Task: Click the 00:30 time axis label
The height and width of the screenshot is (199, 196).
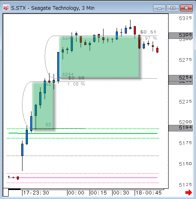Action: [x=121, y=193]
